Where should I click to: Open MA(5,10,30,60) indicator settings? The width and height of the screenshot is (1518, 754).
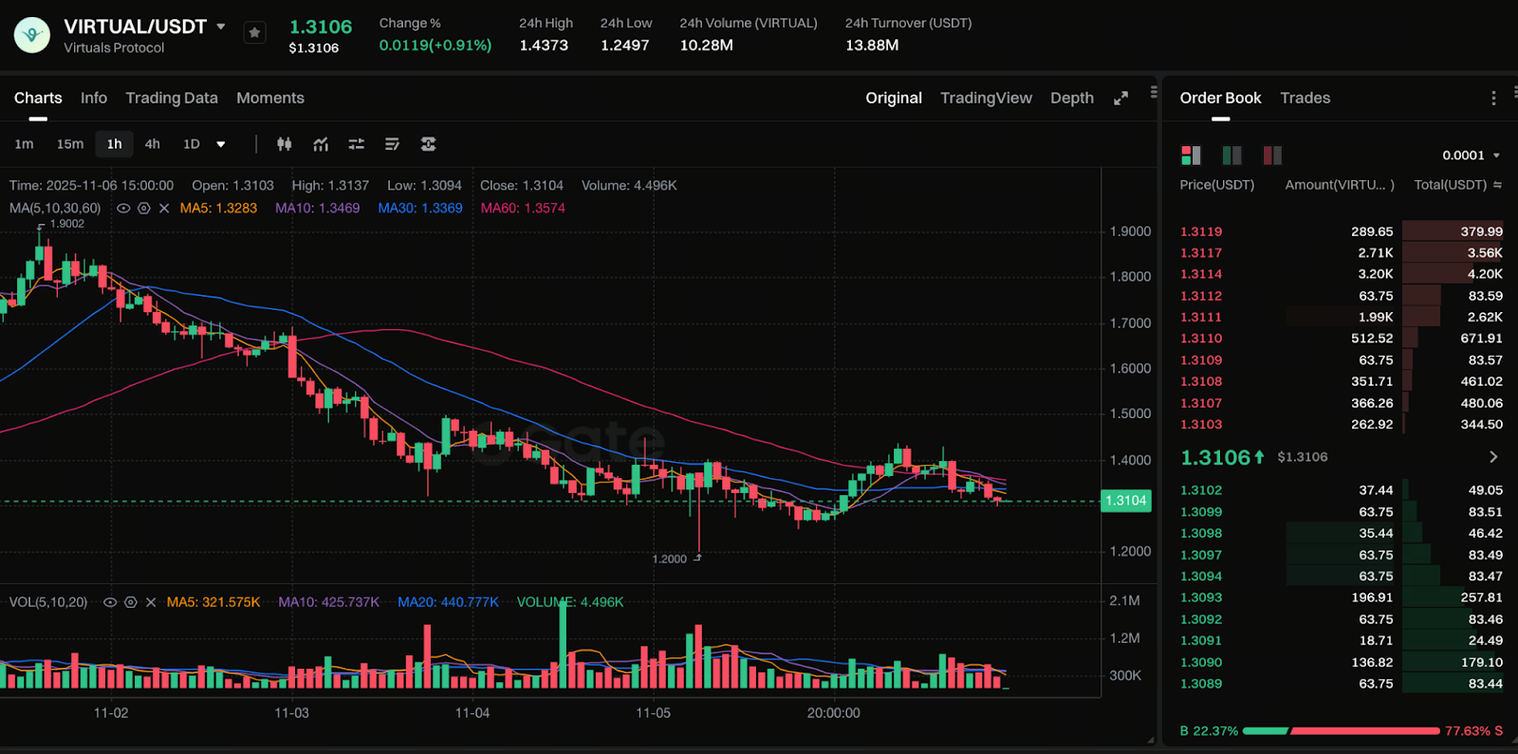pos(144,208)
